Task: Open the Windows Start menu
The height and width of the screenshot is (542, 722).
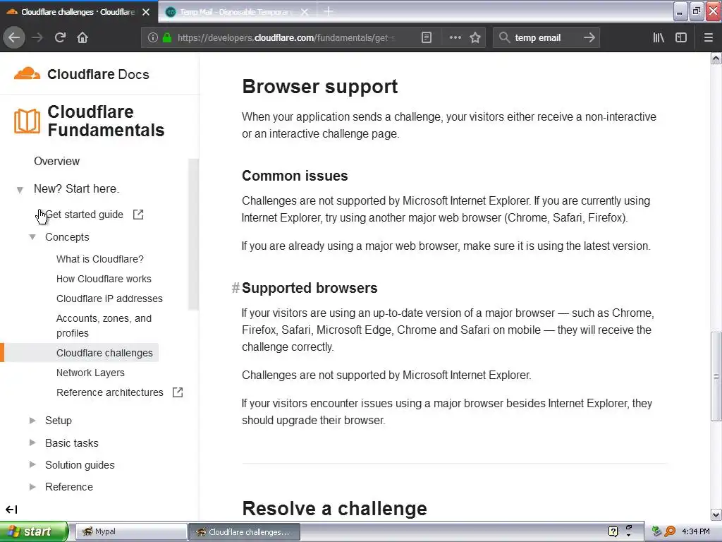Action: pos(33,531)
